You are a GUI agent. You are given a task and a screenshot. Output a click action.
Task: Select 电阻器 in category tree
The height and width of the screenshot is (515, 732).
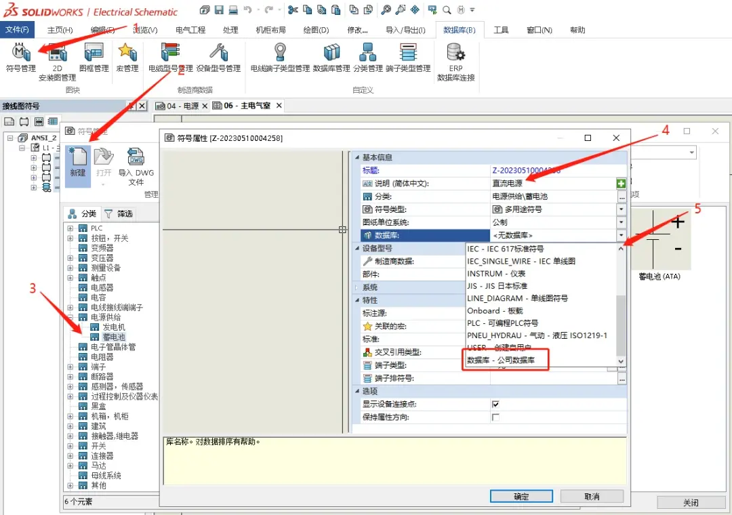pyautogui.click(x=102, y=356)
